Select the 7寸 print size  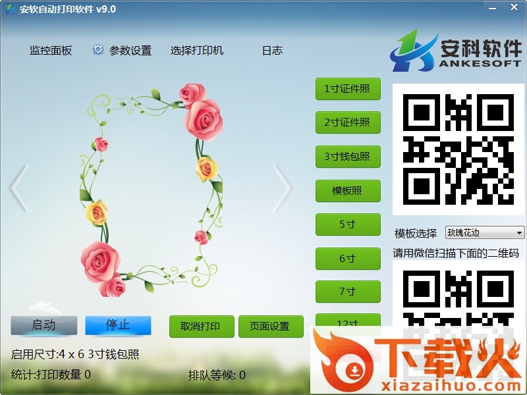348,292
